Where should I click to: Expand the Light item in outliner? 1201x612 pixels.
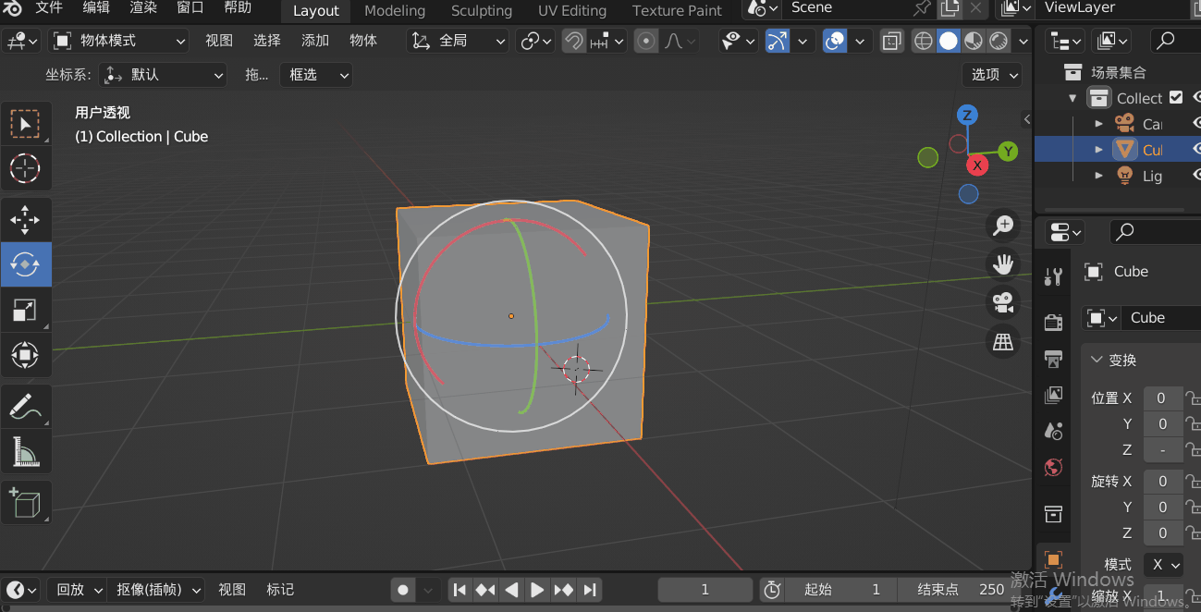(x=1098, y=176)
